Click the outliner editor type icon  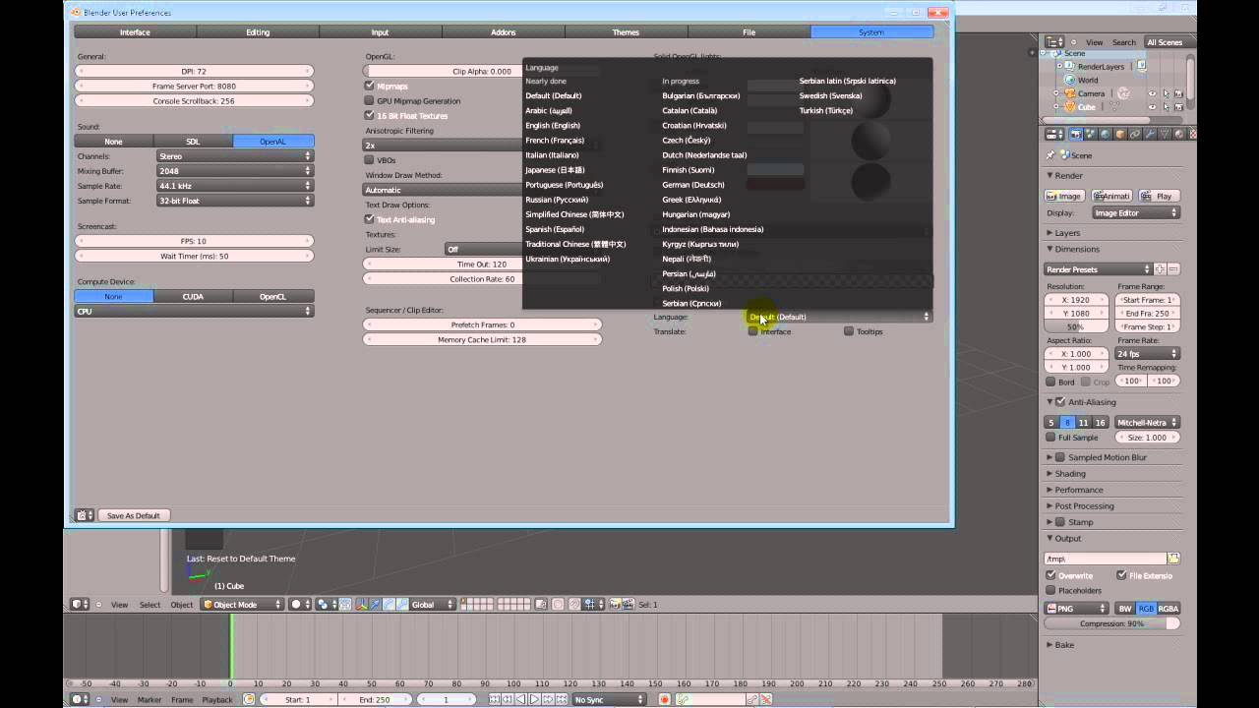coord(1054,42)
